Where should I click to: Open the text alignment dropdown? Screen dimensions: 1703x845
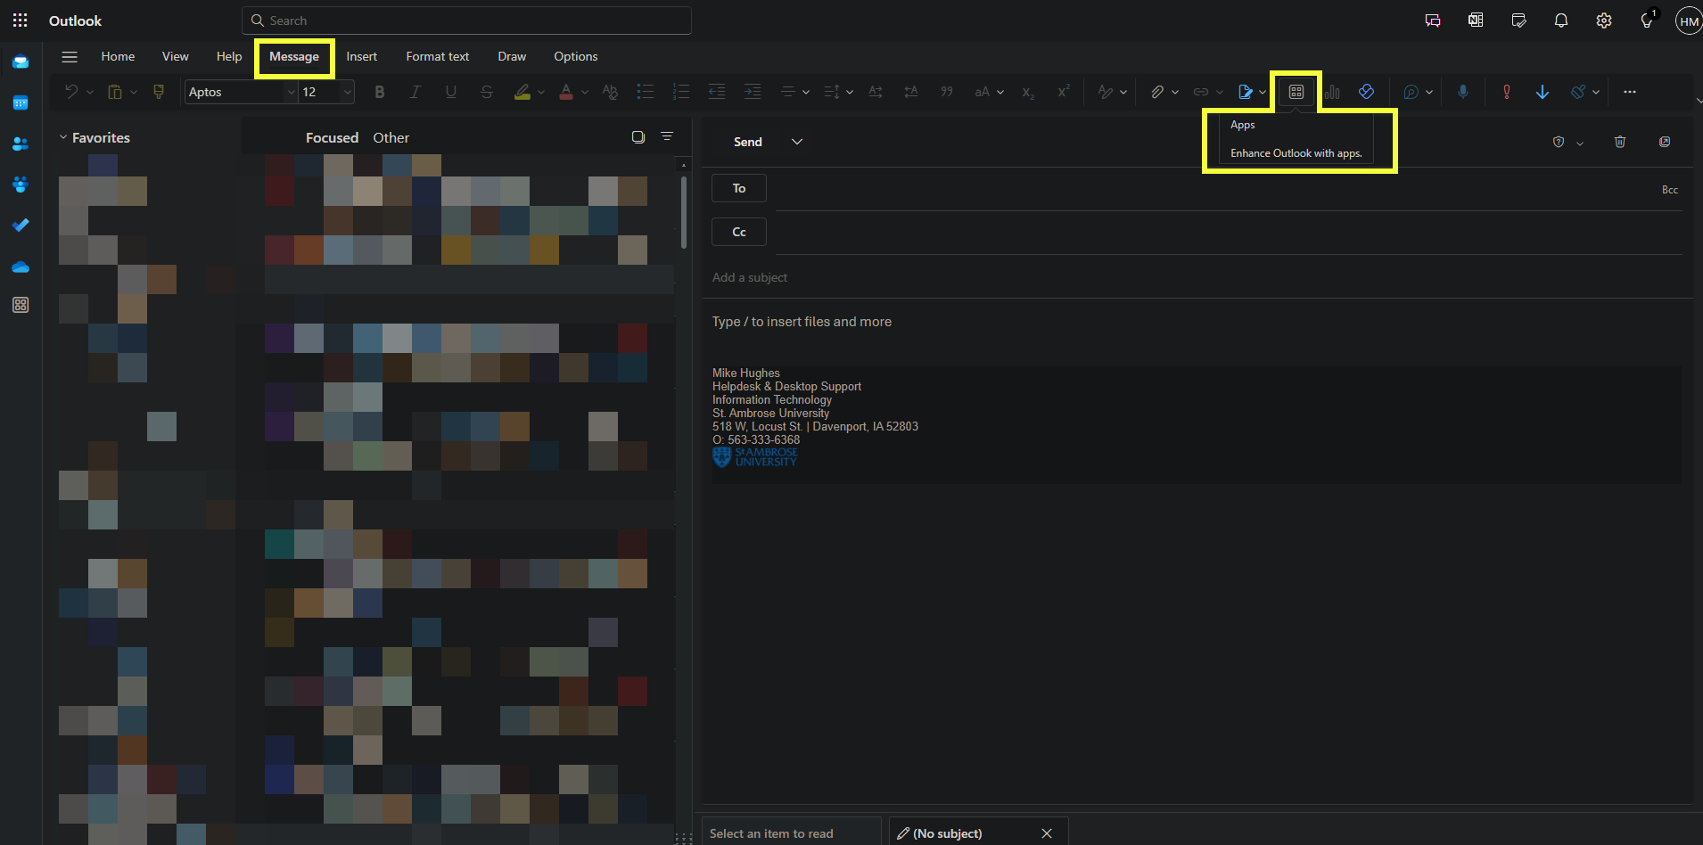coord(794,92)
